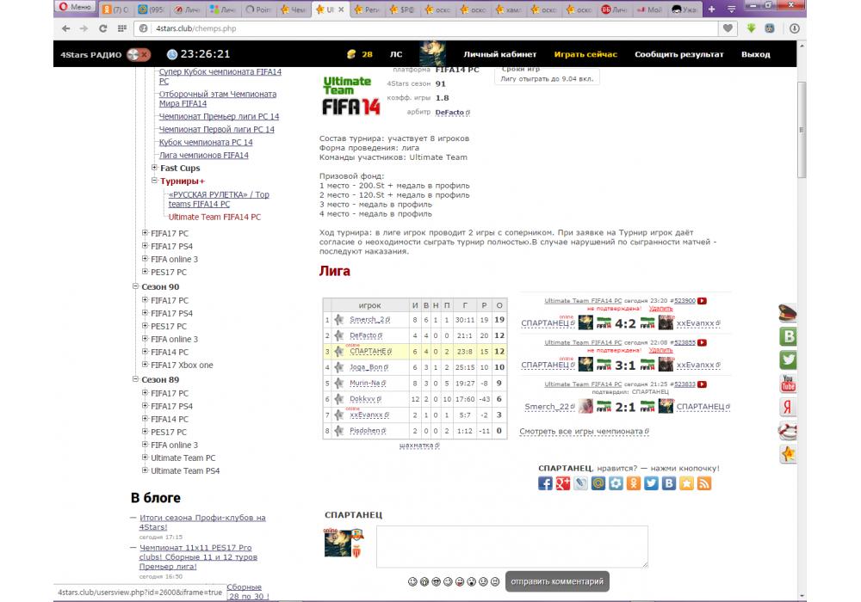This screenshot has width=861, height=602.
Task: Open the downloads icon in the toolbar
Action: tap(795, 28)
